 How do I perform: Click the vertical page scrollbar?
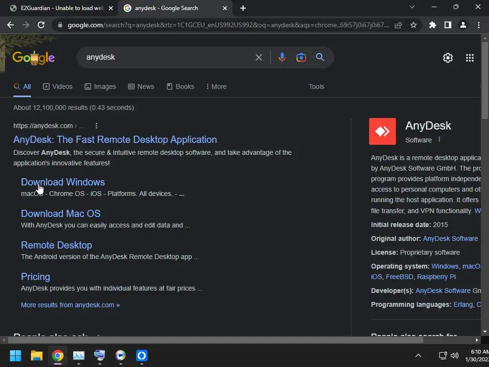click(x=485, y=81)
